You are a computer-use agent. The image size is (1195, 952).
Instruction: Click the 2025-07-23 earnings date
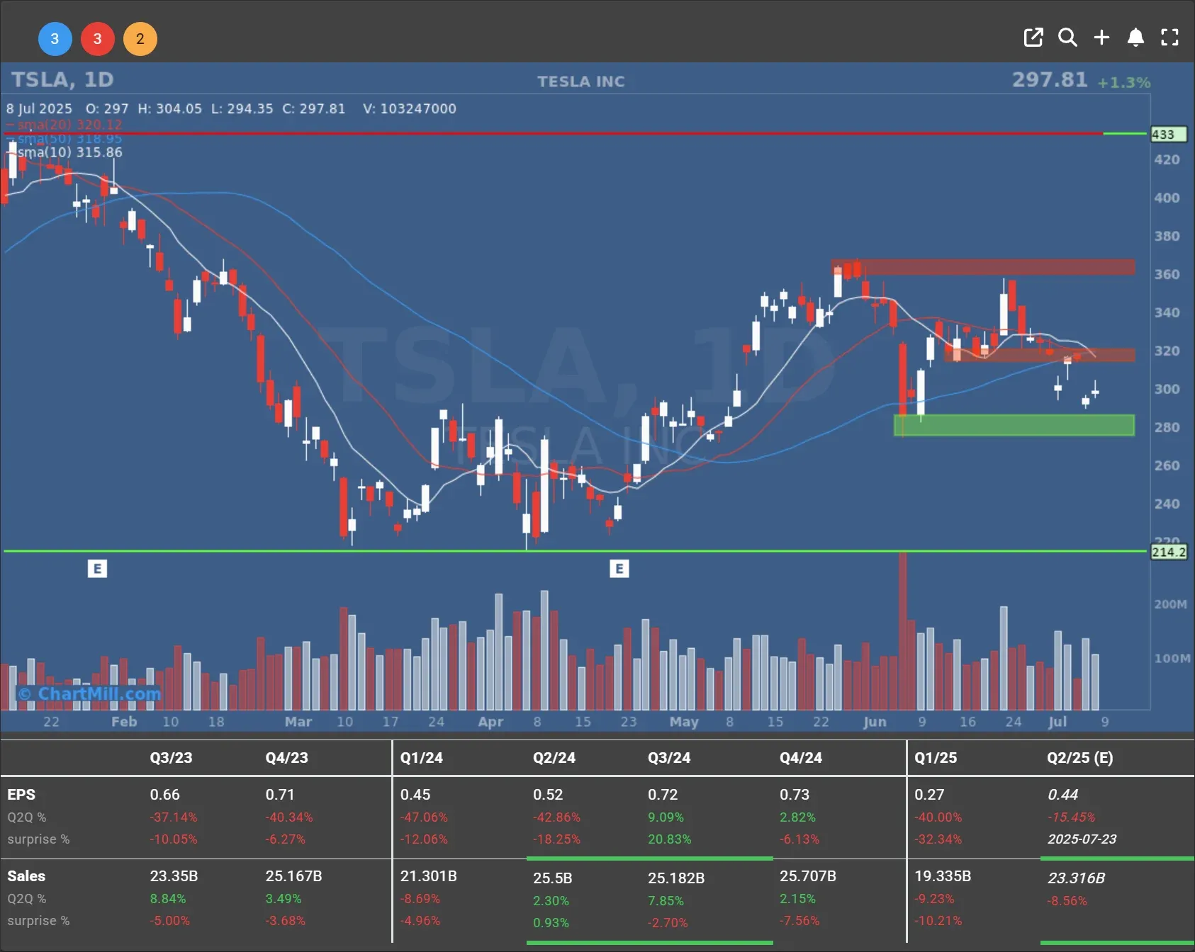[1082, 839]
